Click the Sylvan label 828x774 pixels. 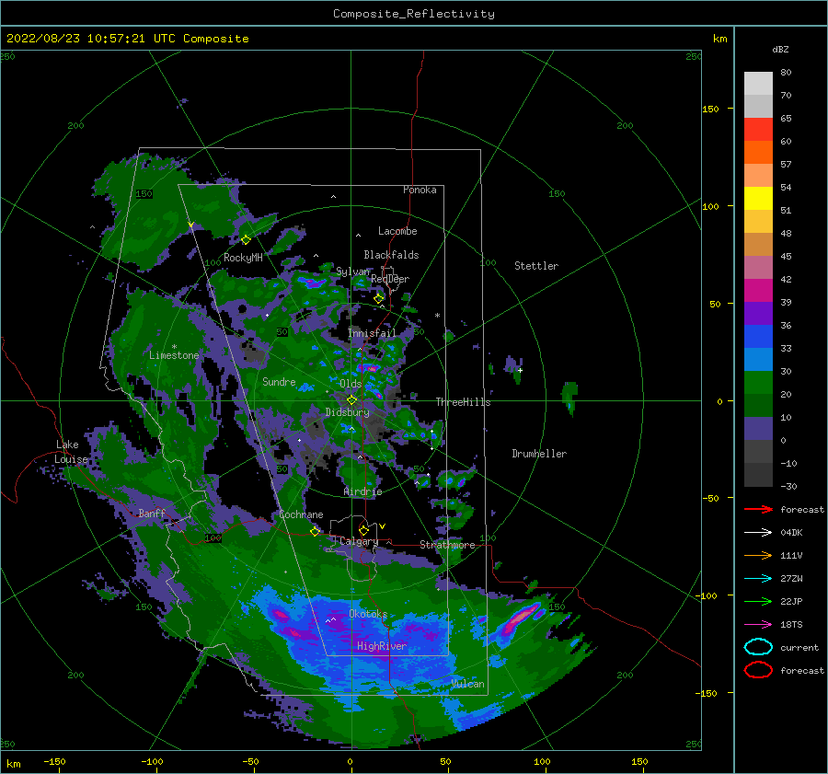click(352, 271)
